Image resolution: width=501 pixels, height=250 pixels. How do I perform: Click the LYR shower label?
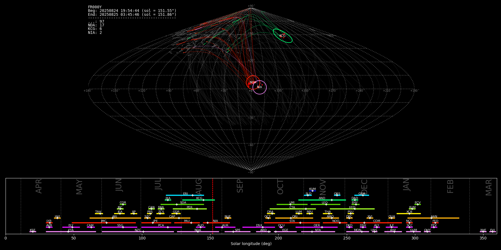(x=49, y=221)
